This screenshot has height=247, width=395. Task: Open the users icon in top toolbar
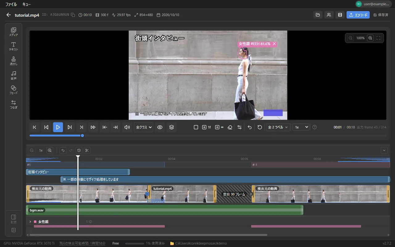coord(329,15)
